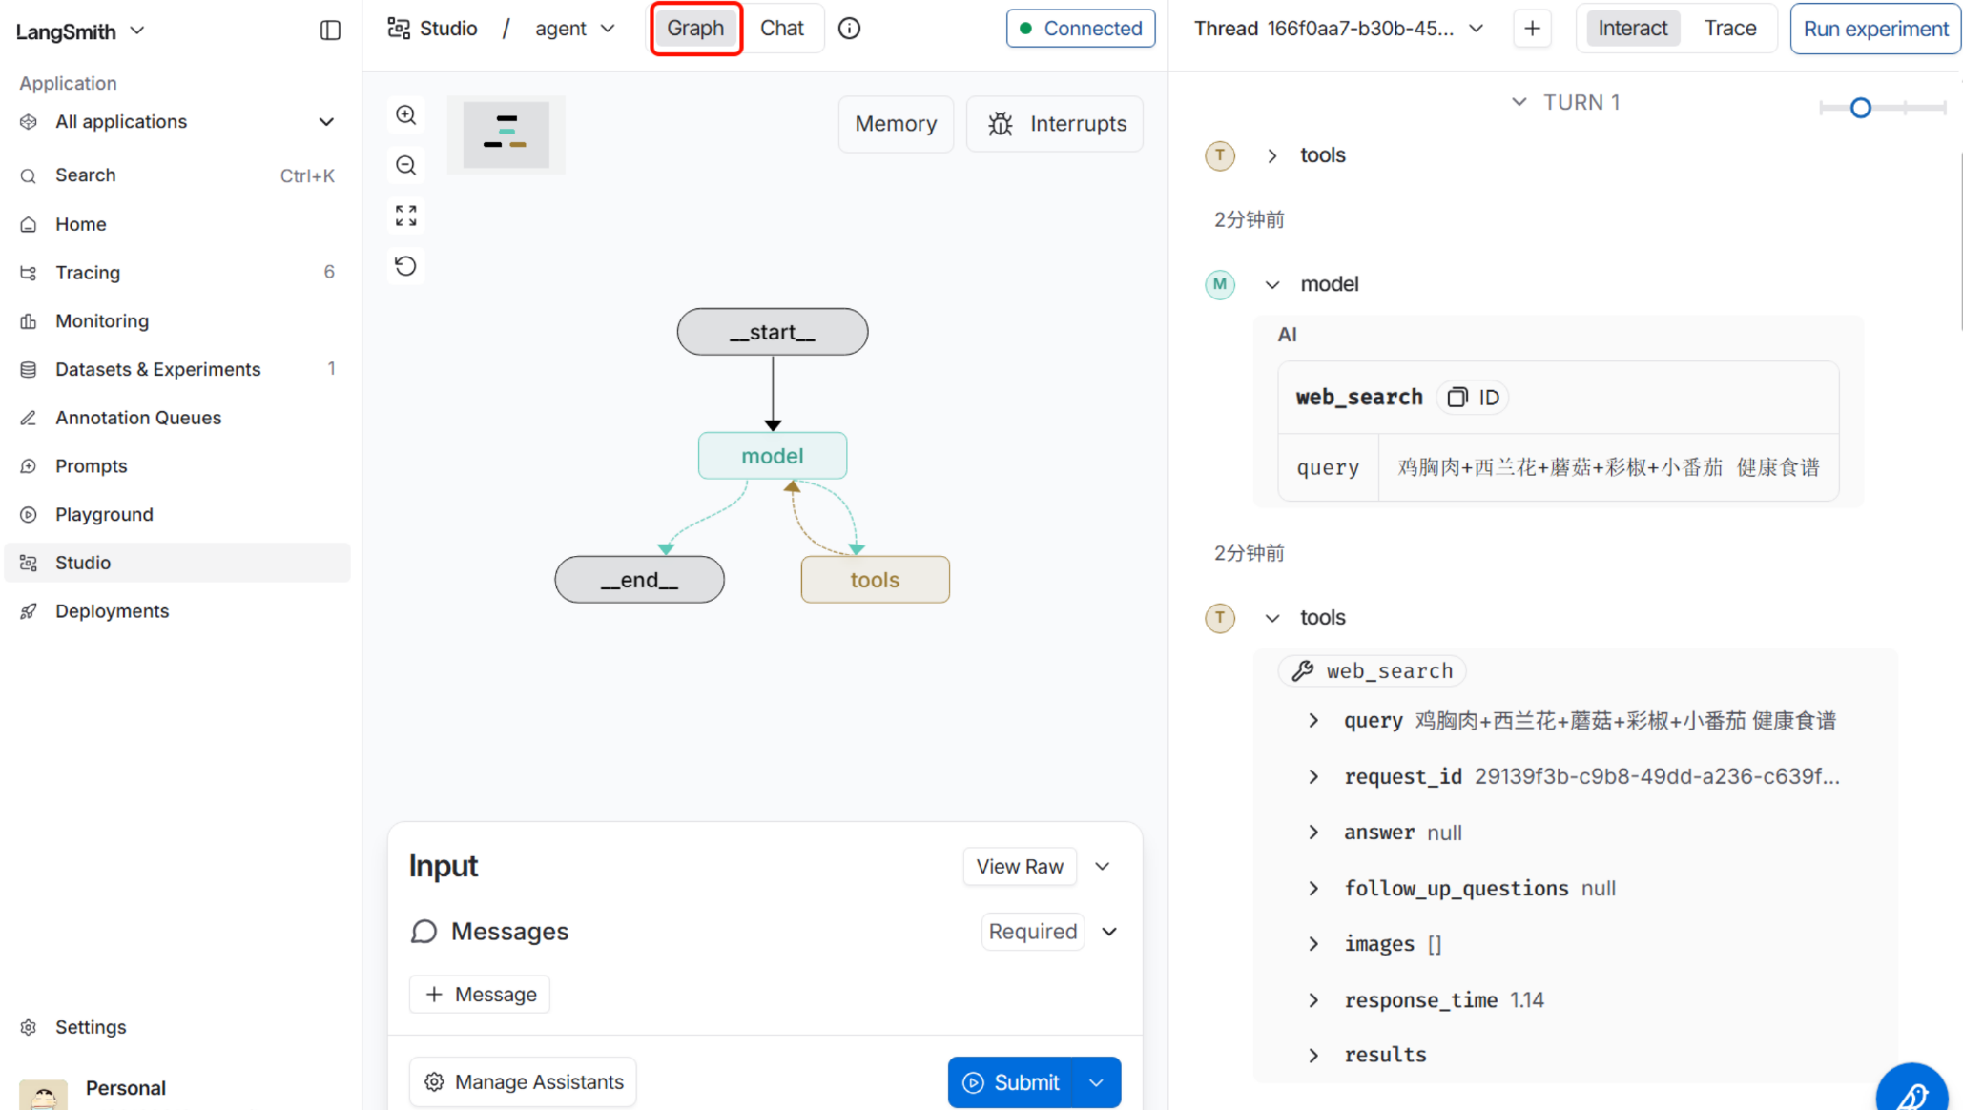
Task: Click the fit-to-view expand icon
Action: click(x=406, y=216)
